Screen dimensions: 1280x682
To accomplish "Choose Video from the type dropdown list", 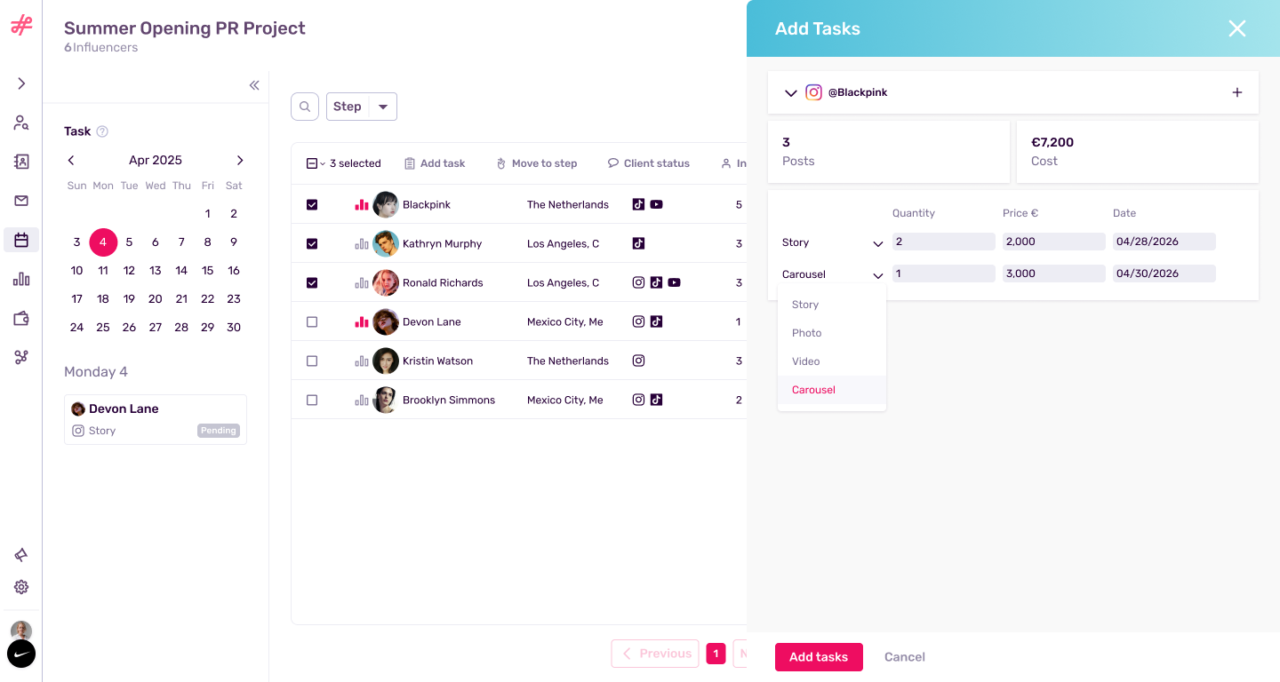I will [x=832, y=361].
